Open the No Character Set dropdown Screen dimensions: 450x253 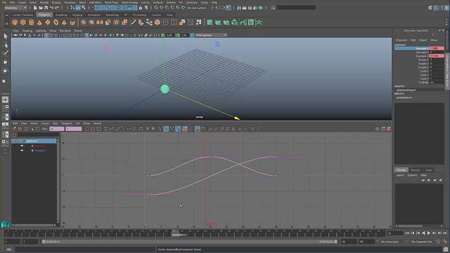click(x=422, y=242)
